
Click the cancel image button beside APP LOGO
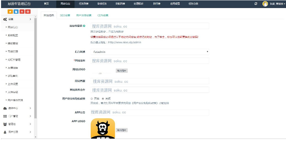[122, 130]
